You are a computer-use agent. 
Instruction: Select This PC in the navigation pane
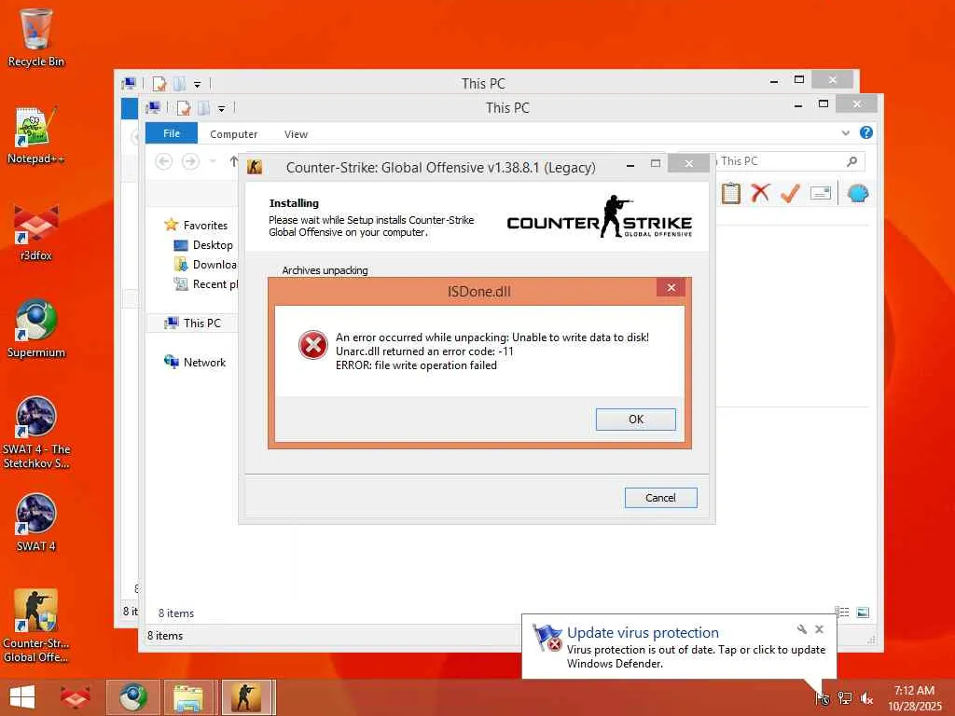click(x=192, y=324)
